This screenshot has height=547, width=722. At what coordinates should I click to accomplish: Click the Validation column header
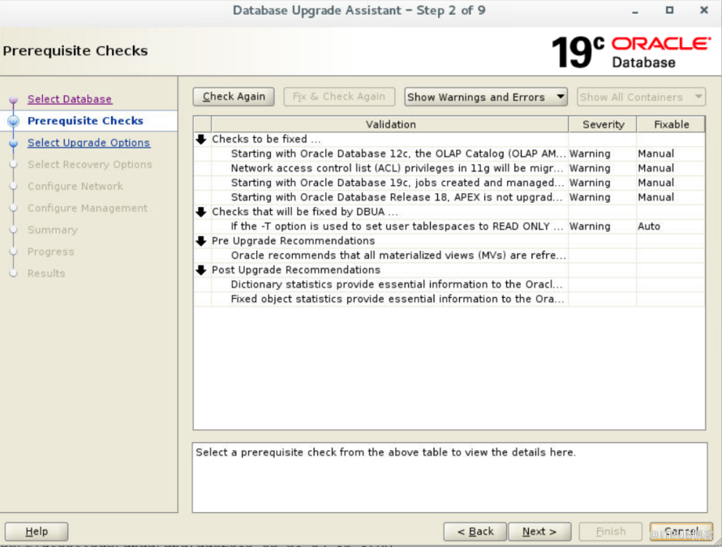tap(390, 124)
